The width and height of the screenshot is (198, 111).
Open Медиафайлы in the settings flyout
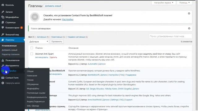click(33, 88)
